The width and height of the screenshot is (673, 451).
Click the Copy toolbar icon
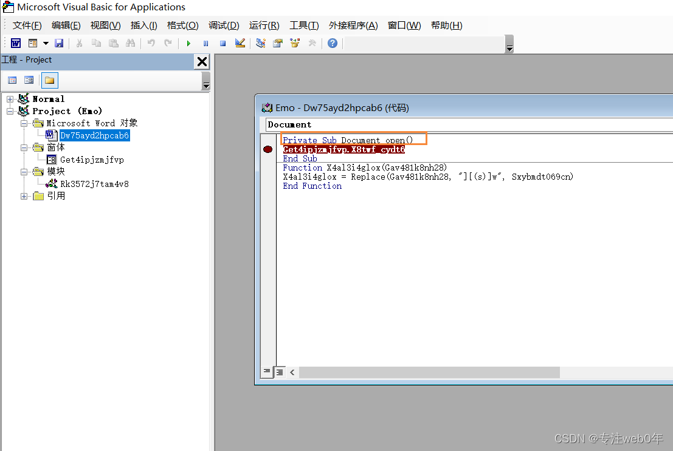(97, 43)
